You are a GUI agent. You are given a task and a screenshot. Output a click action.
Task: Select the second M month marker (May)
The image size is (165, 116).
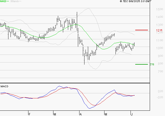(106, 114)
